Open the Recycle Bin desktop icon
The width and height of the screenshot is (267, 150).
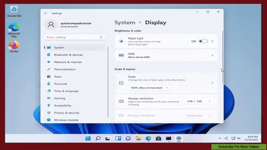pos(14,11)
